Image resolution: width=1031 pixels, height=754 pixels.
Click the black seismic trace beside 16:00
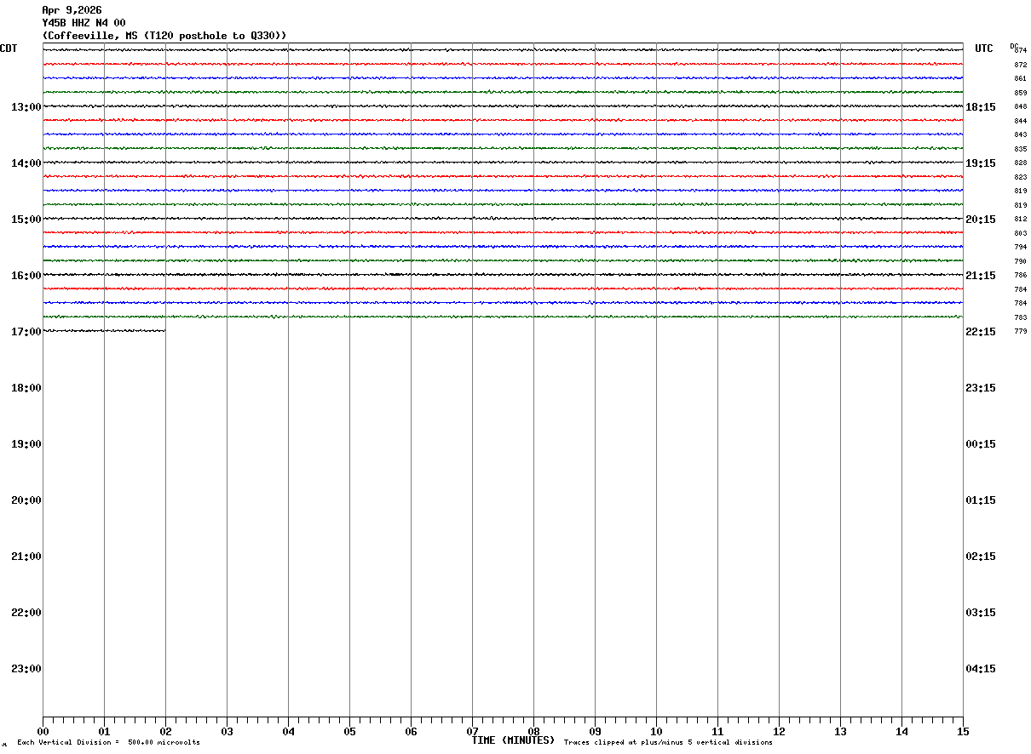click(503, 274)
